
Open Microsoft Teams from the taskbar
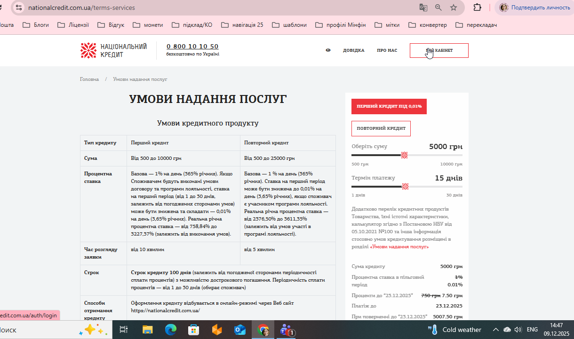pos(287,330)
